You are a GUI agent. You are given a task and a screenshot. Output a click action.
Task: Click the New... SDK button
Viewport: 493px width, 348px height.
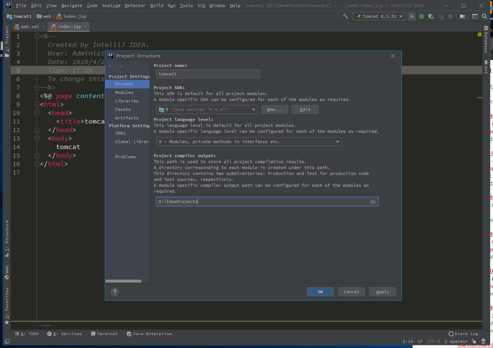click(x=275, y=109)
